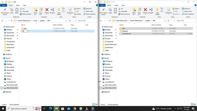
Task: Click rename text box in left window
Action: tap(25, 31)
